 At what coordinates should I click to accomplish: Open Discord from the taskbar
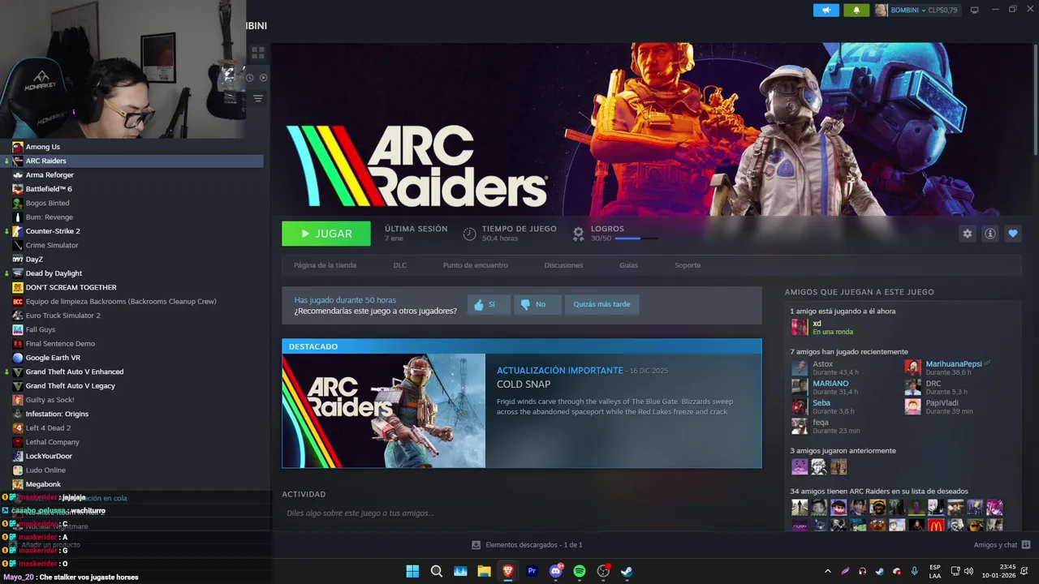click(556, 571)
